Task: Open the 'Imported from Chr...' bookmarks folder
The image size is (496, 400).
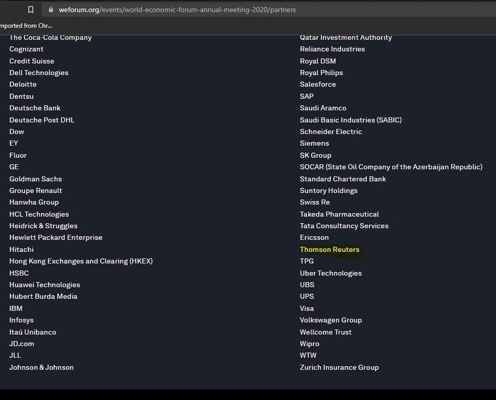Action: 26,26
